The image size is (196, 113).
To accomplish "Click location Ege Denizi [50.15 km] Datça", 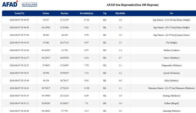I will coord(171,27).
